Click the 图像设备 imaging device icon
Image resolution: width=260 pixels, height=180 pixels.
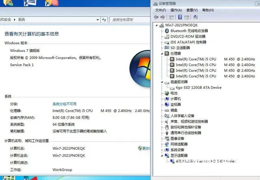click(167, 138)
